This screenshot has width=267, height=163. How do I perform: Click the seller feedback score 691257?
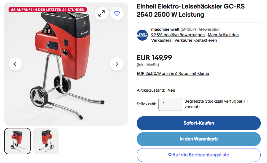point(188,29)
